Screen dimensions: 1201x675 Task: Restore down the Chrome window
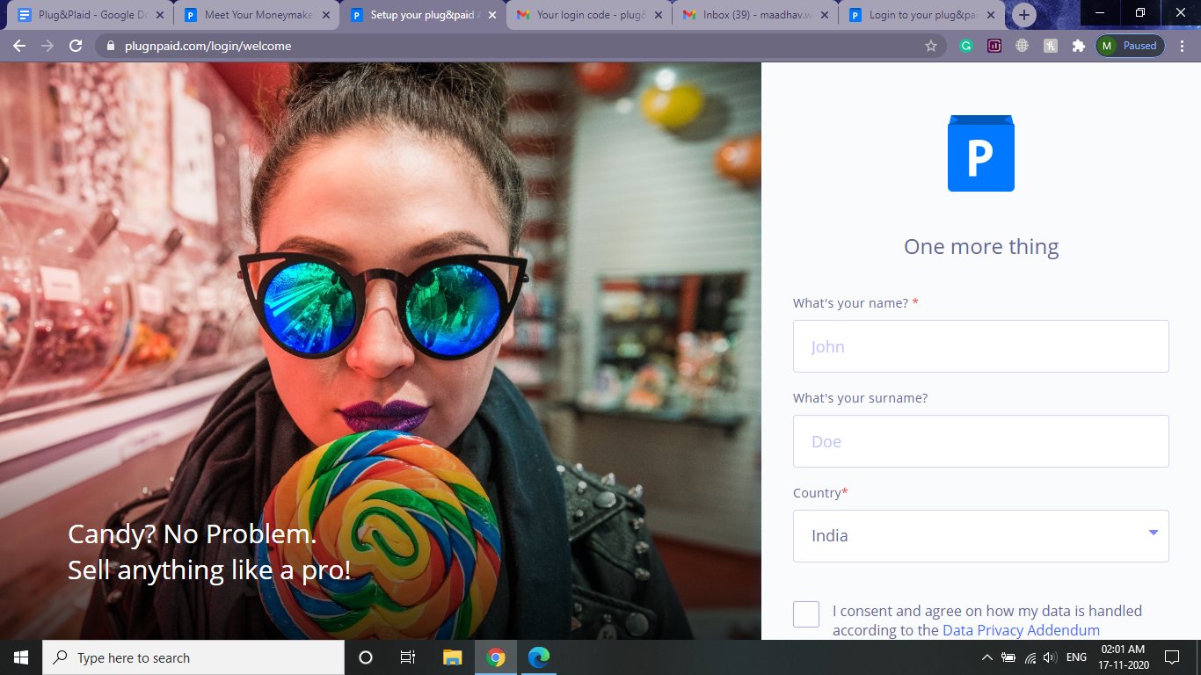click(1140, 12)
